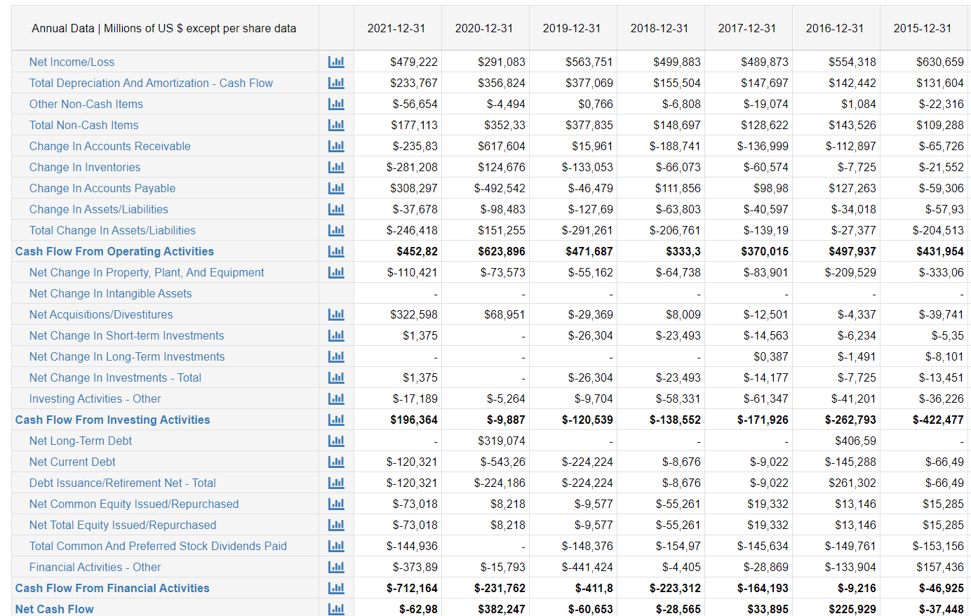Open the chart for Net Acquisitions/Divestitures
The image size is (971, 616).
(x=336, y=314)
